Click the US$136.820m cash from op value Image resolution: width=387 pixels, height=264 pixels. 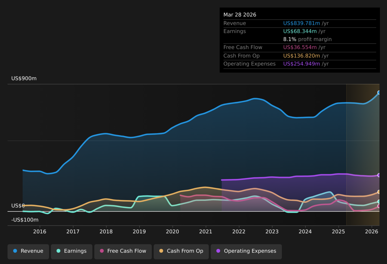pos(302,56)
